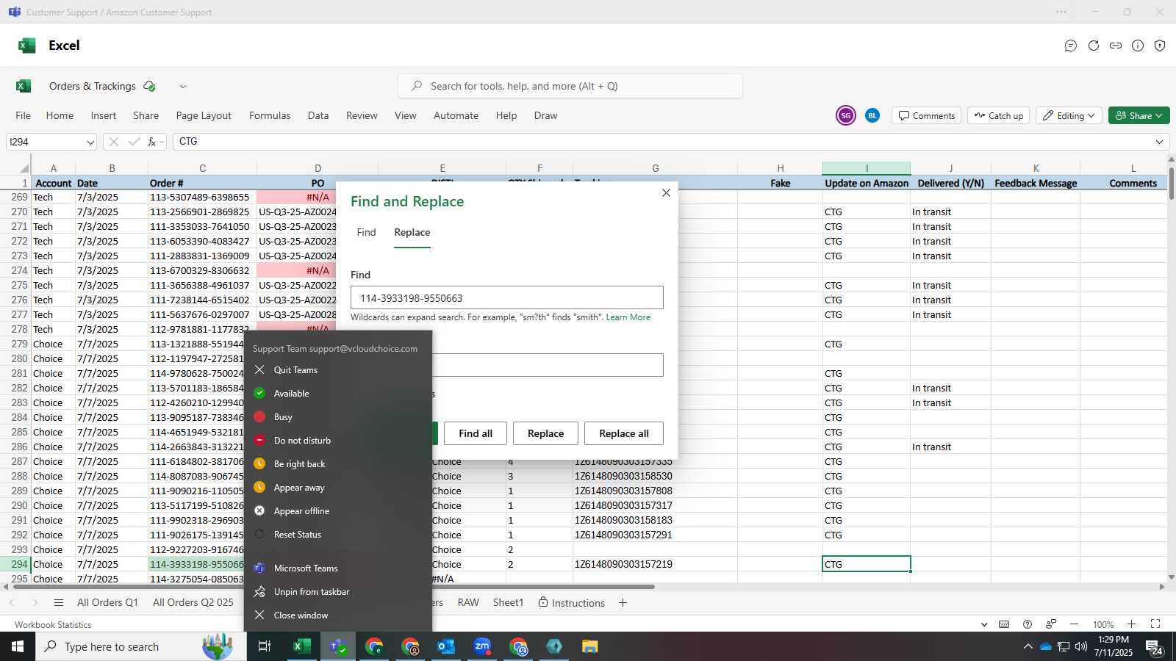The width and height of the screenshot is (1176, 661).
Task: Open BL user presence avatar
Action: click(872, 115)
